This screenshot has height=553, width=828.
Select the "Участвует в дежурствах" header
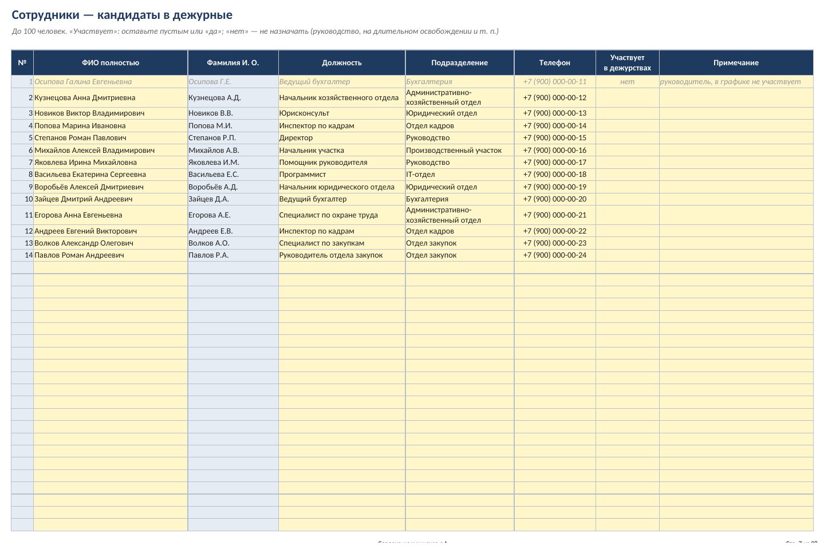(628, 63)
